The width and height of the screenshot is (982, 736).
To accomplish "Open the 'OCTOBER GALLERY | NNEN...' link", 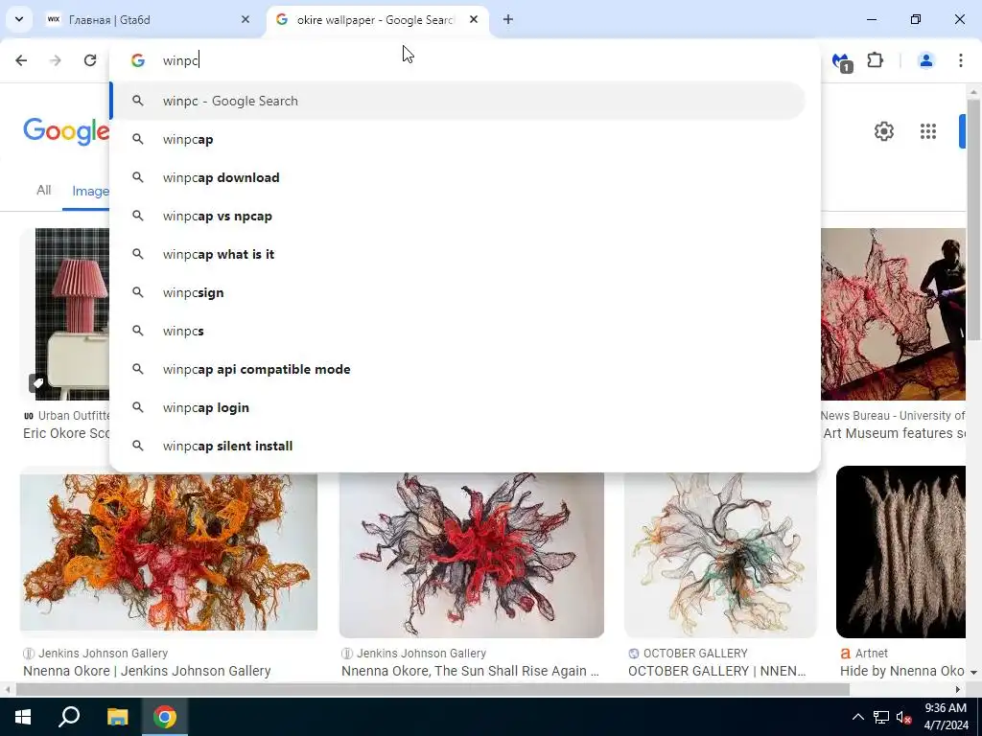I will (x=717, y=671).
